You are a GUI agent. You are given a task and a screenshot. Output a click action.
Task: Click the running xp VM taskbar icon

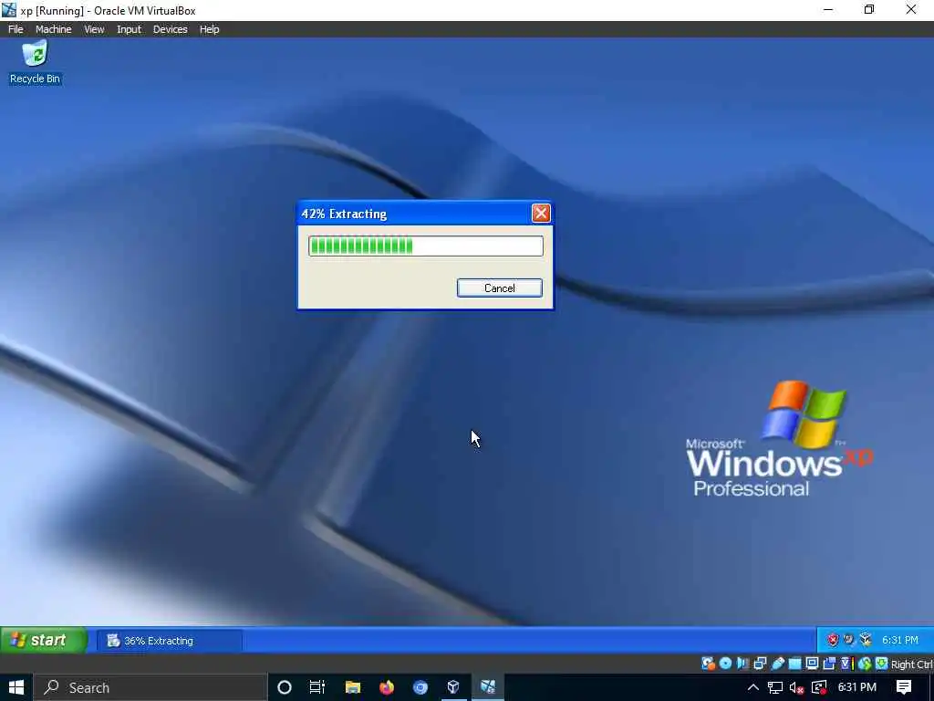[488, 687]
